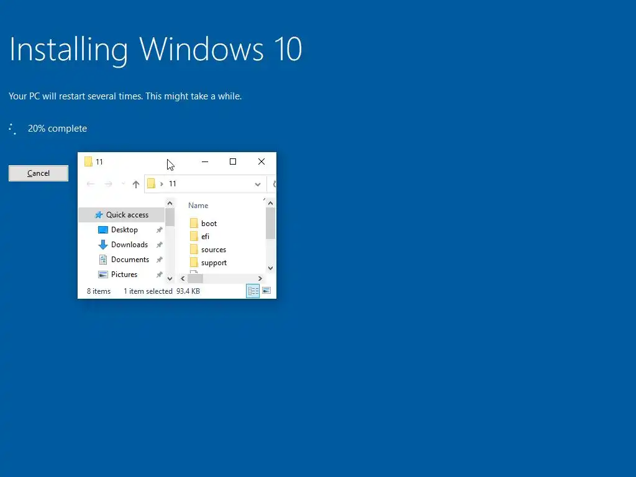Open Documents in navigation pane
636x477 pixels.
tap(130, 260)
